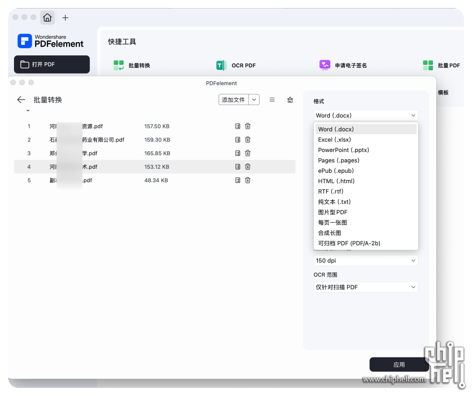
Task: Open the OCR 范围 dropdown
Action: (366, 287)
